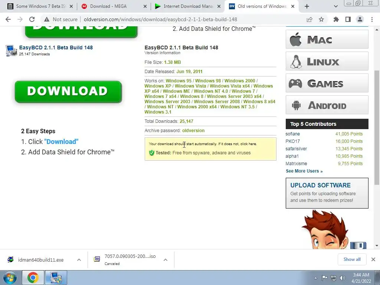Screen dimensions: 380x285
Task: Open the tab search dropdown arrow
Action: (x=335, y=7)
